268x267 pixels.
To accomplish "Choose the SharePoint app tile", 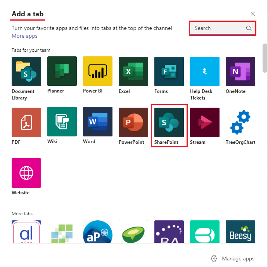I will [169, 122].
